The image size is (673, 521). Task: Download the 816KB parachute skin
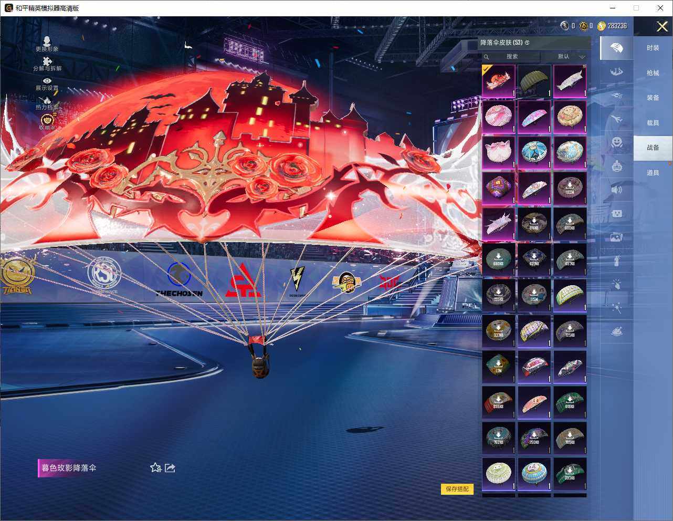click(534, 224)
